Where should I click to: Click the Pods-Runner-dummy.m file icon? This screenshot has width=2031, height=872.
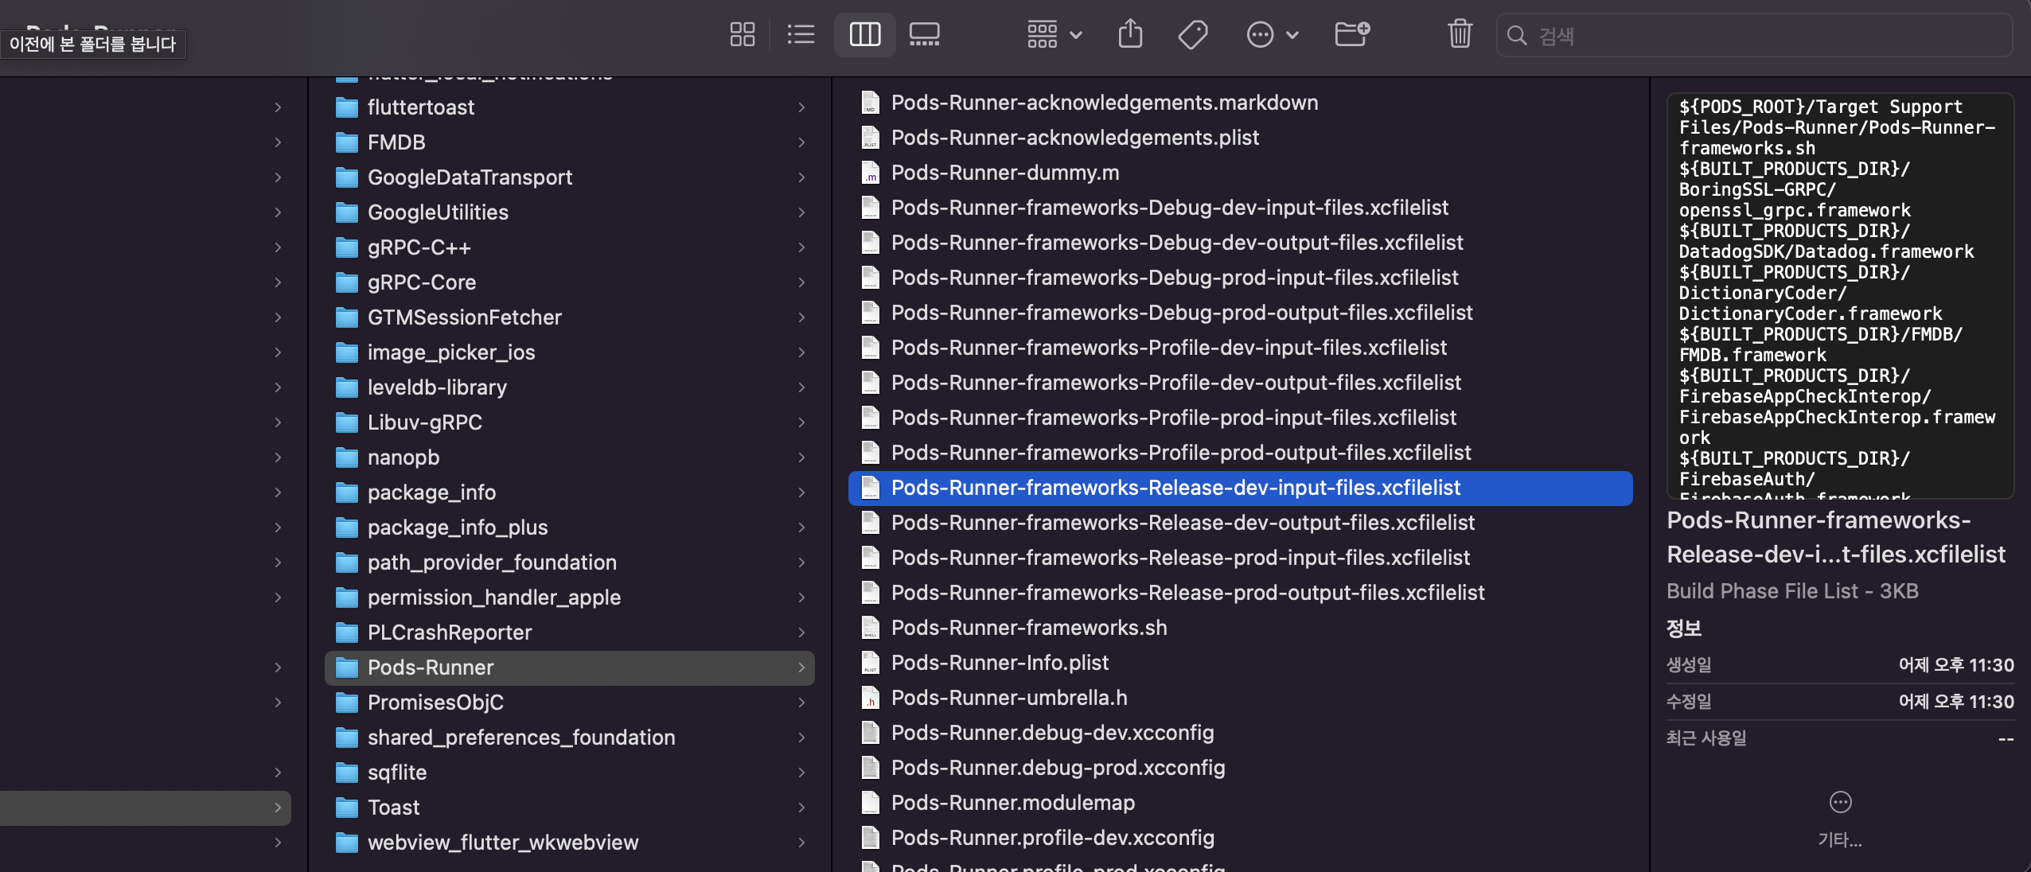pos(871,173)
